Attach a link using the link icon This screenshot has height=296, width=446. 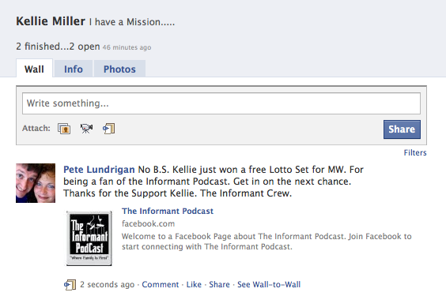(108, 129)
